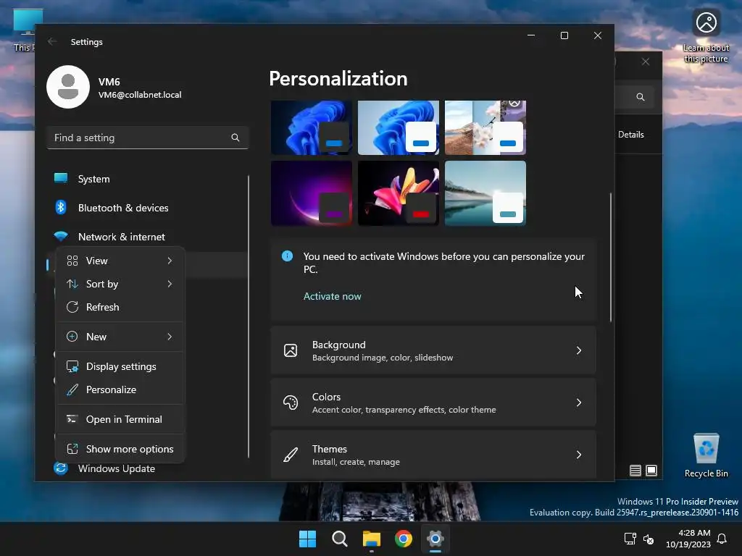Close the background window behind Settings
The image size is (742, 556).
click(646, 62)
